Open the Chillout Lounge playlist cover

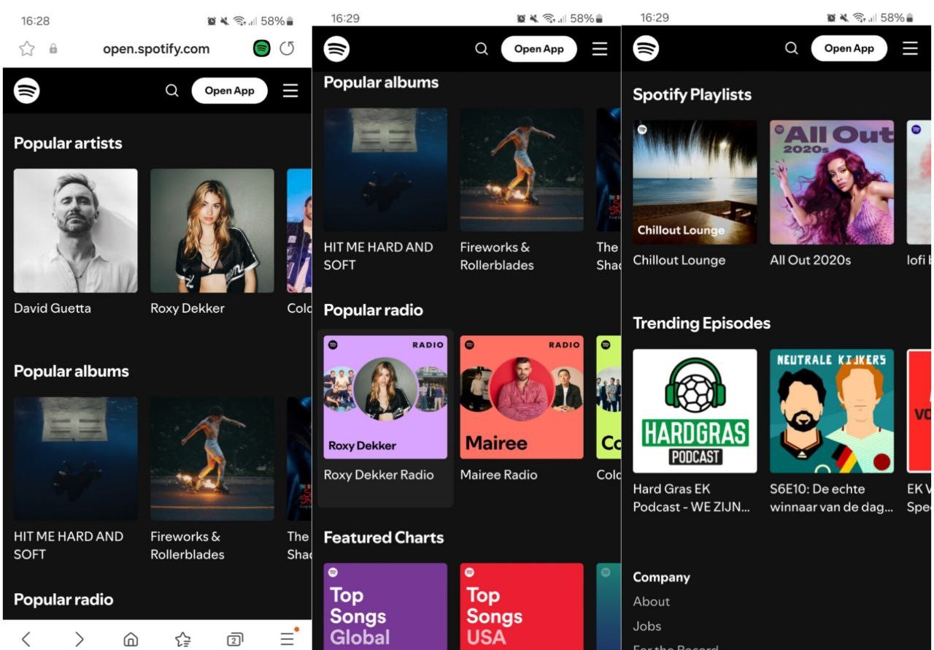pyautogui.click(x=695, y=183)
